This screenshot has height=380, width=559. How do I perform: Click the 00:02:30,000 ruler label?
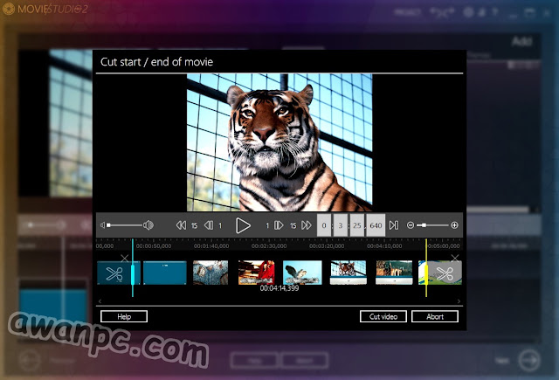pyautogui.click(x=269, y=246)
